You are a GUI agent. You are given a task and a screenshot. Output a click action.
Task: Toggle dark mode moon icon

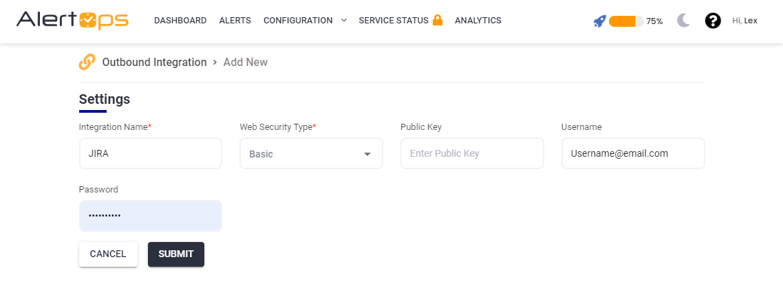point(683,21)
